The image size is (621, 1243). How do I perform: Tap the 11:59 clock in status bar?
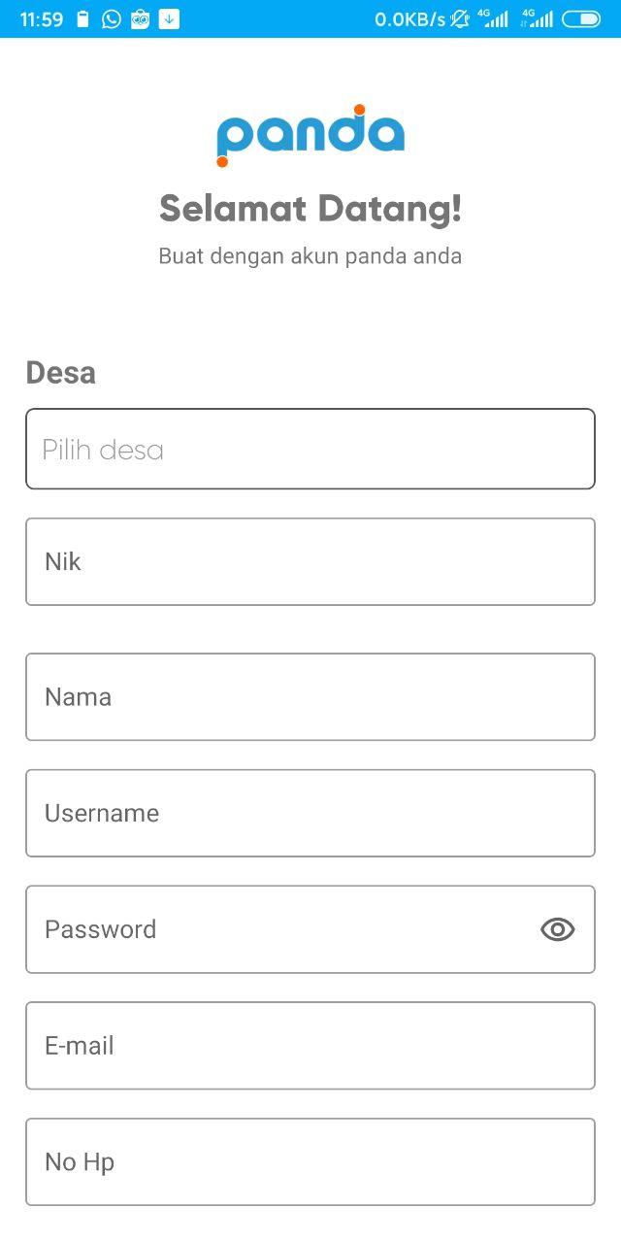[42, 18]
